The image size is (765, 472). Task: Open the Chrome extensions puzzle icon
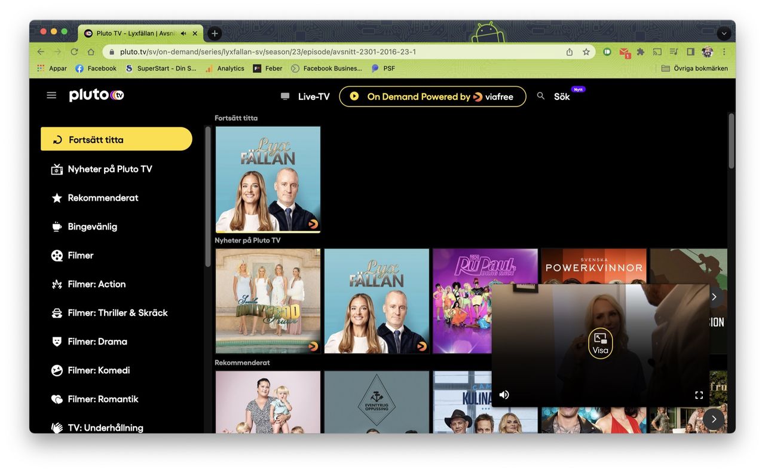click(x=640, y=52)
